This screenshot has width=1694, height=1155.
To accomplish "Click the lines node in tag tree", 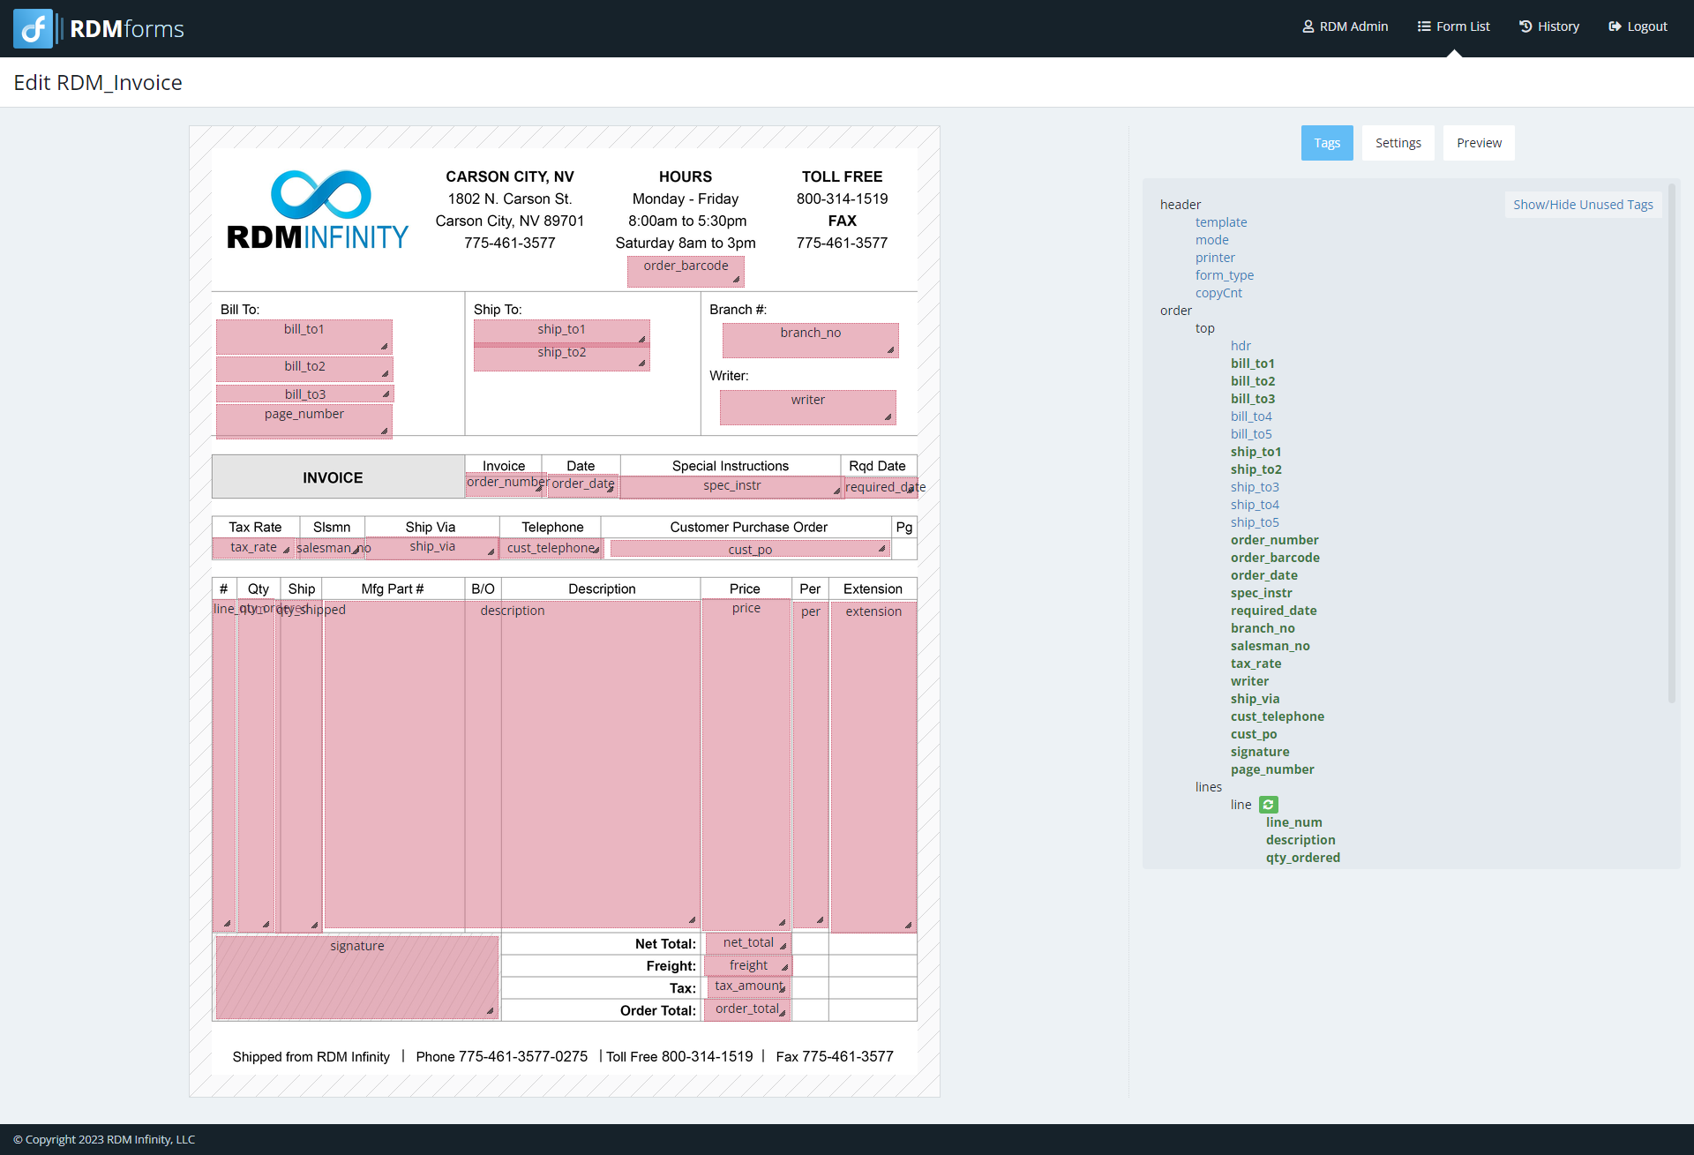I will pyautogui.click(x=1209, y=787).
